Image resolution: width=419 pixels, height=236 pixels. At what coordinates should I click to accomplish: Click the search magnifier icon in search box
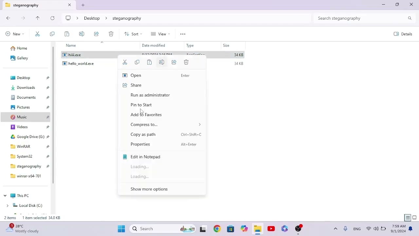pos(410,18)
